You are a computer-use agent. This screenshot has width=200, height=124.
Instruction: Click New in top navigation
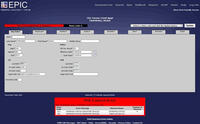129,5
